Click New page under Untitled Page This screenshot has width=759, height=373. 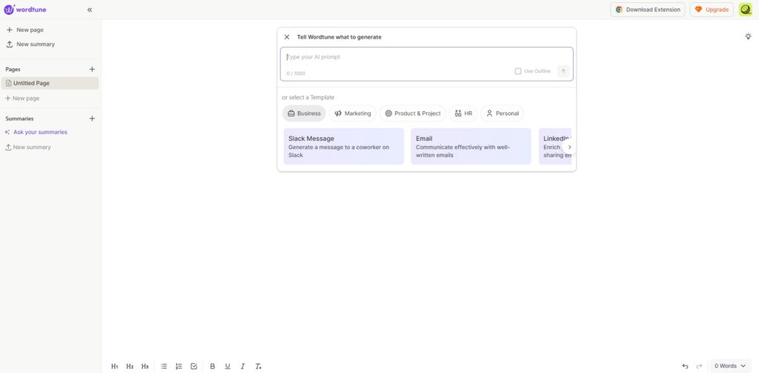click(22, 99)
